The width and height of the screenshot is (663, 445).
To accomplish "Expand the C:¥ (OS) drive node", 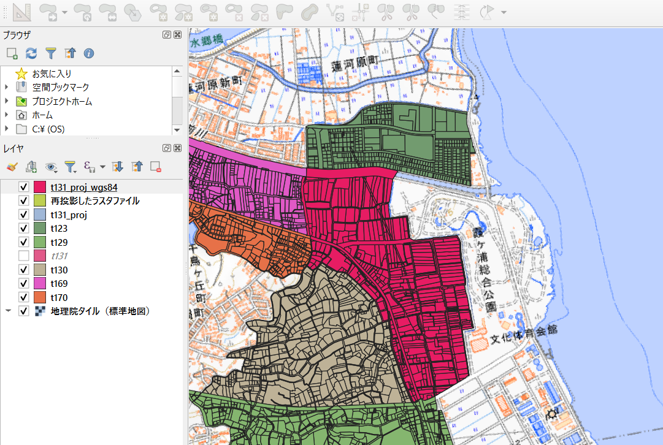I will click(6, 129).
